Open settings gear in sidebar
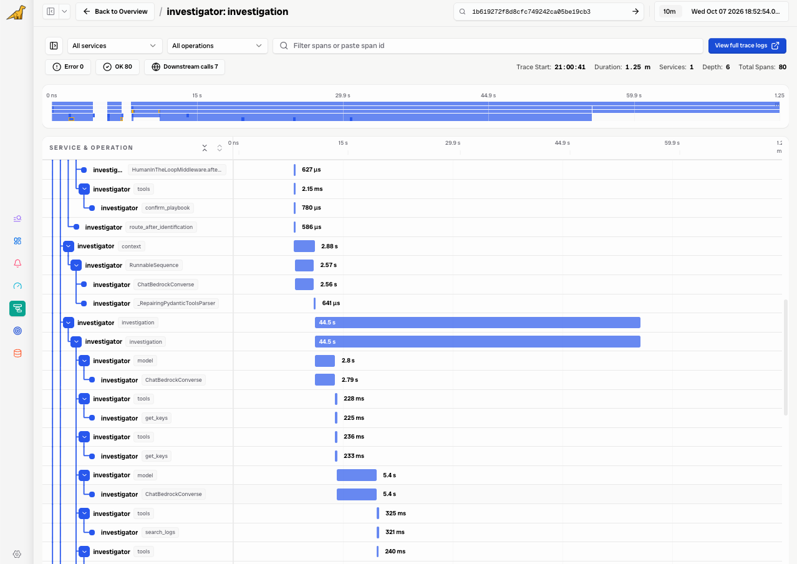This screenshot has width=797, height=564. 17,554
